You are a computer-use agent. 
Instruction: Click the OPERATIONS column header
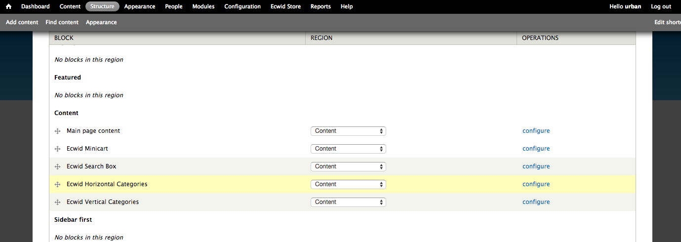tap(540, 38)
